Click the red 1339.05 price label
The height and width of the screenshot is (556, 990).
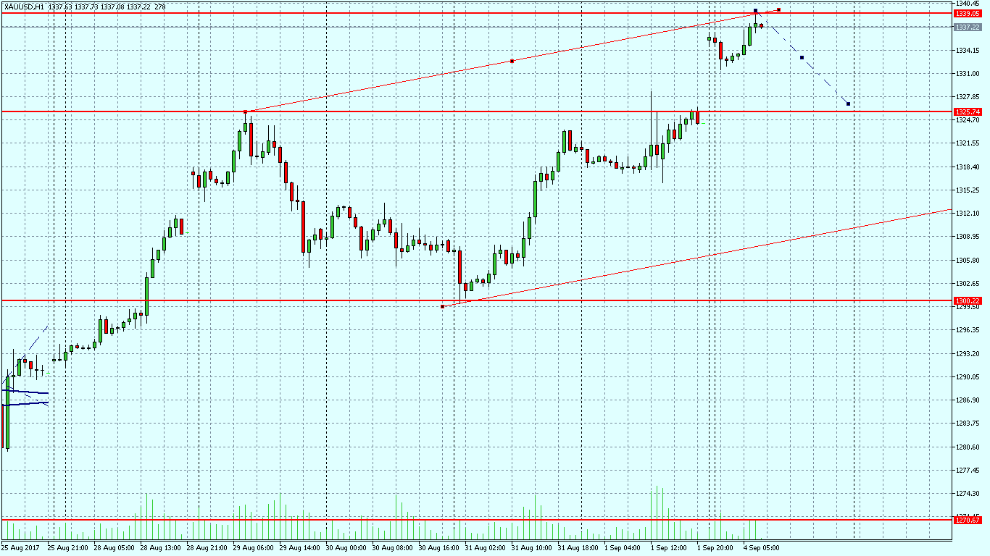[968, 13]
